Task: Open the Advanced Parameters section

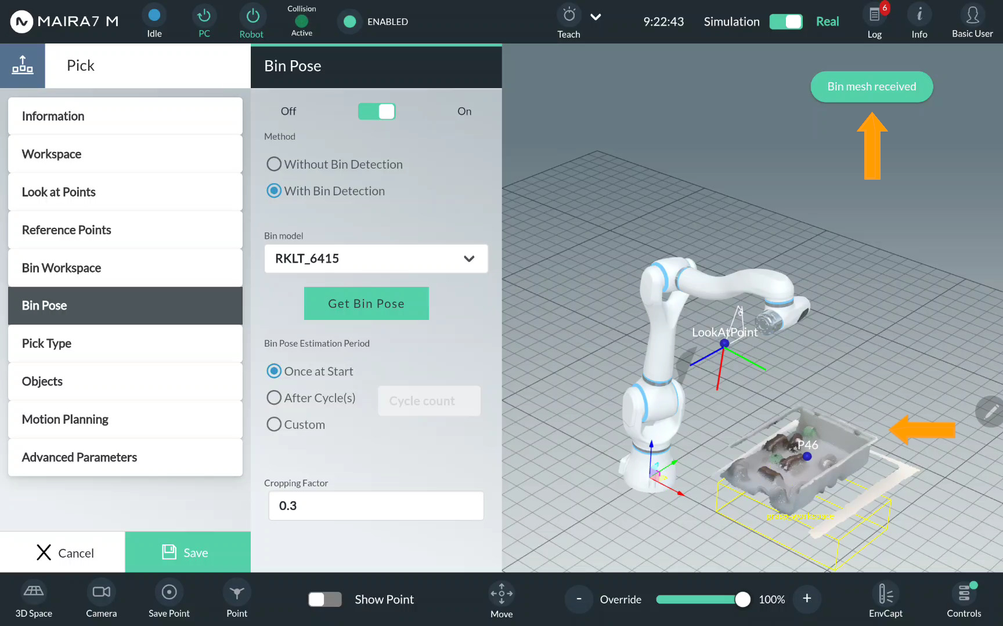Action: [125, 457]
